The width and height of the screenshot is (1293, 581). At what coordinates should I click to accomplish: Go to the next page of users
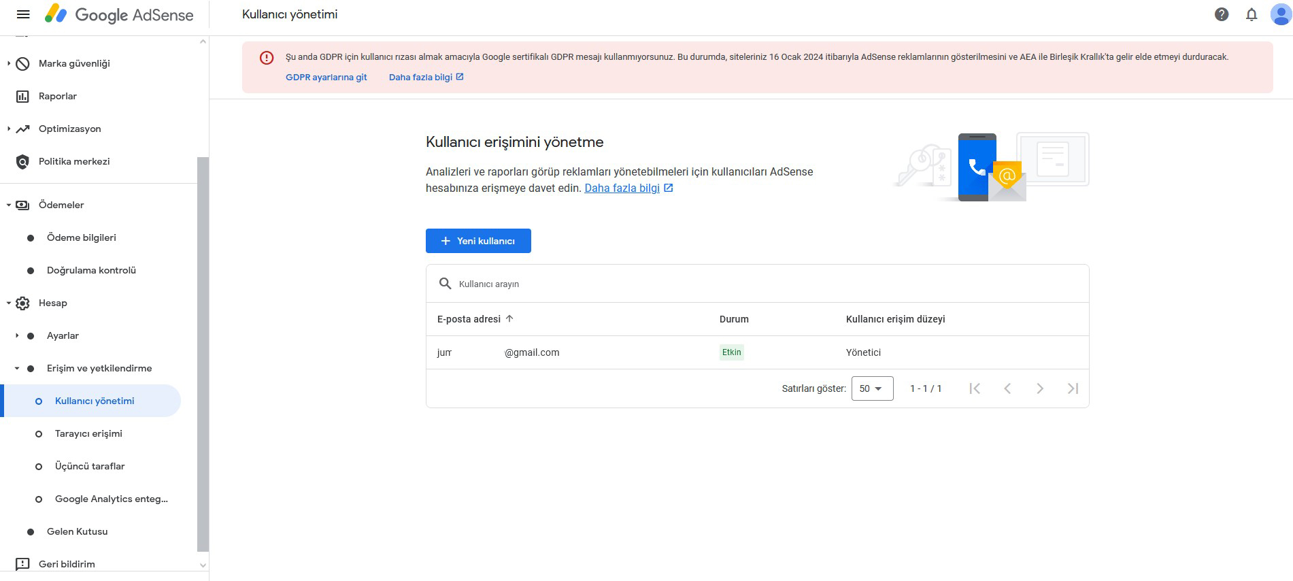tap(1040, 388)
